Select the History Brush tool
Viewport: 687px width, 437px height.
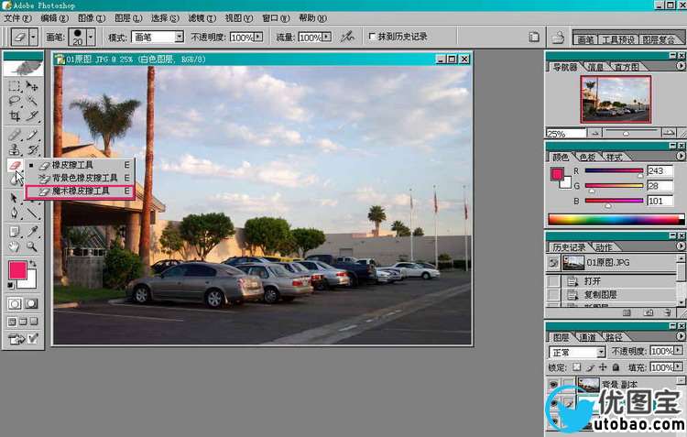pos(32,150)
